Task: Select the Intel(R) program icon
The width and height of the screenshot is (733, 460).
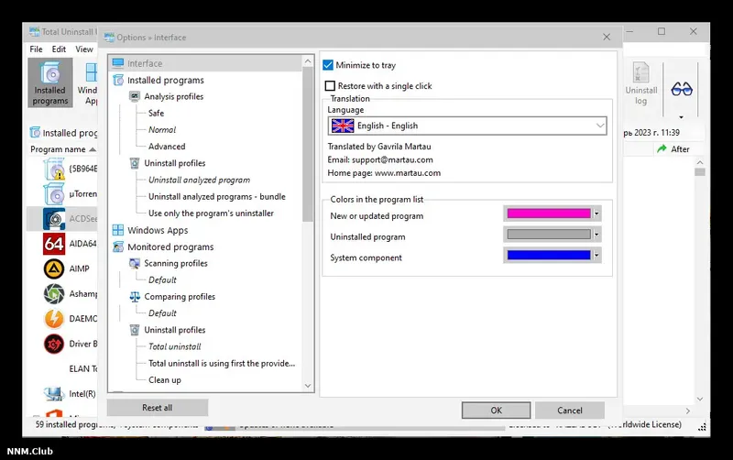Action: (x=54, y=394)
